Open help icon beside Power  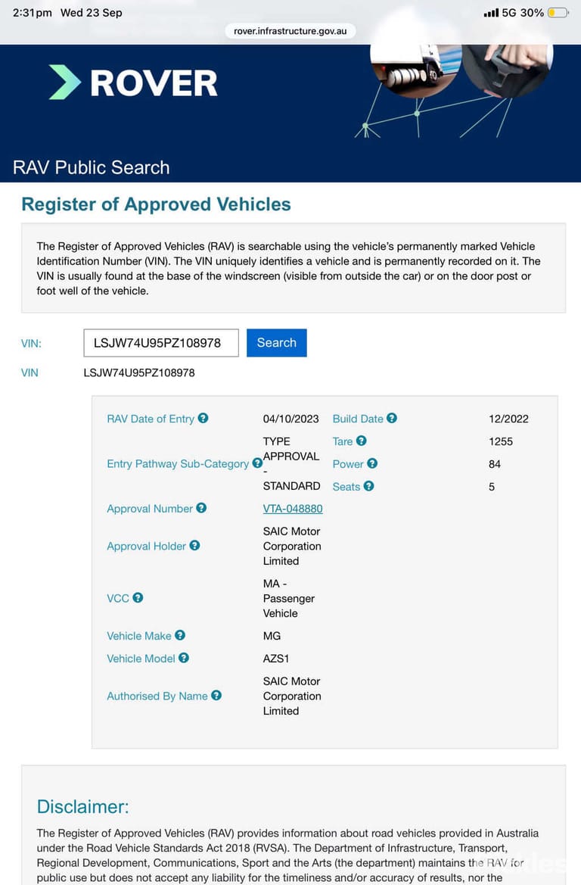372,463
